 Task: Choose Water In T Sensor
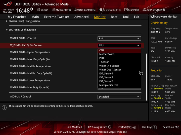pyautogui.click(x=119, y=66)
